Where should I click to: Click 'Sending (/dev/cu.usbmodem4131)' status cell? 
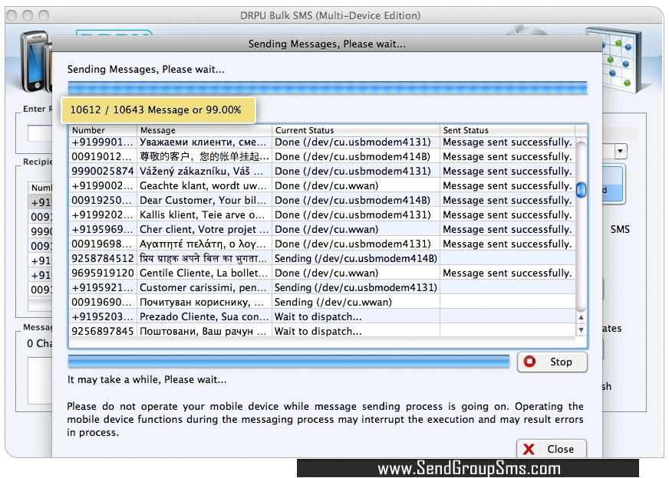[356, 287]
